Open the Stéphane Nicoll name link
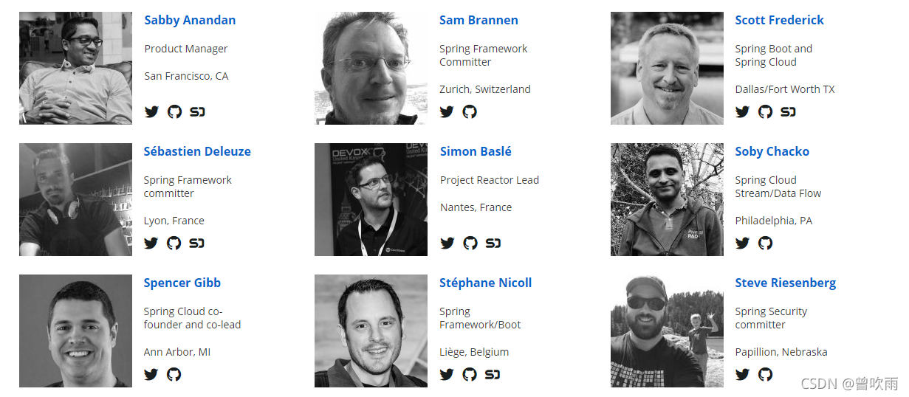 coord(485,283)
